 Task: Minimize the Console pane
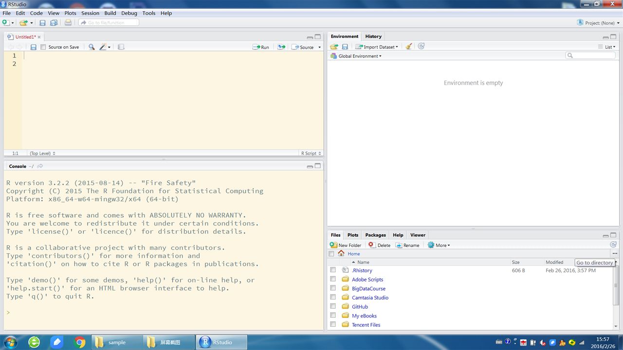point(310,166)
